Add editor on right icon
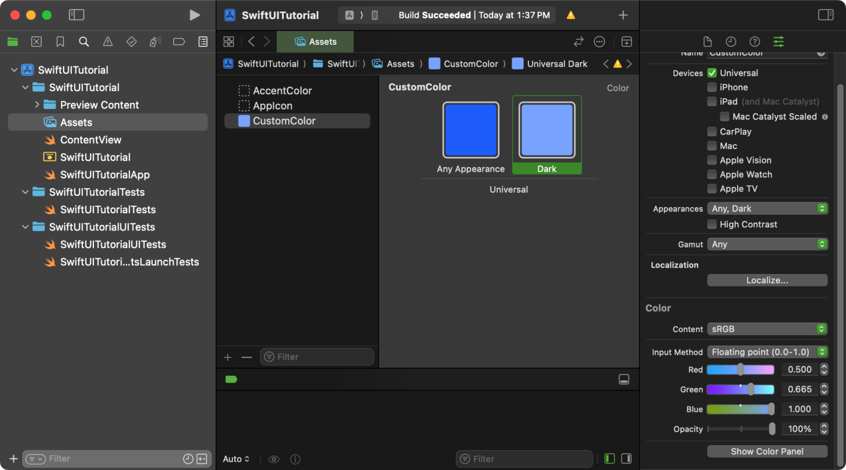The image size is (846, 470). click(x=626, y=42)
